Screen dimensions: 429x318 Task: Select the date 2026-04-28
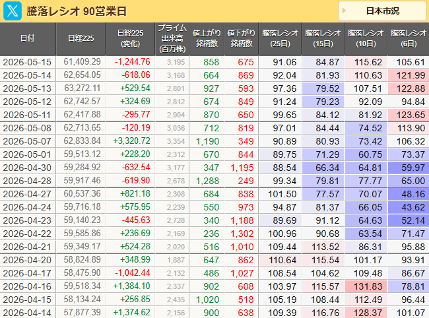click(x=27, y=181)
